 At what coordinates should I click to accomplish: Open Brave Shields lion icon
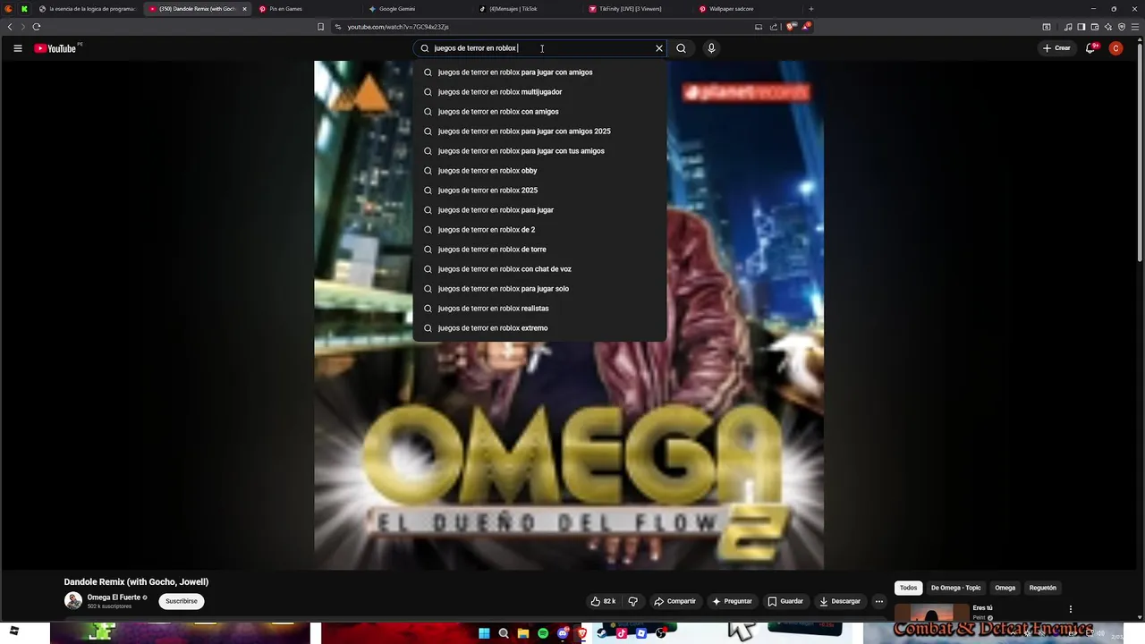click(x=792, y=27)
